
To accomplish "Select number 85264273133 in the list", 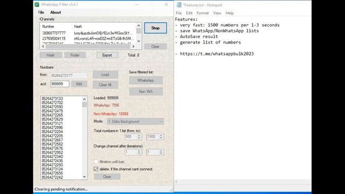I will [52, 99].
